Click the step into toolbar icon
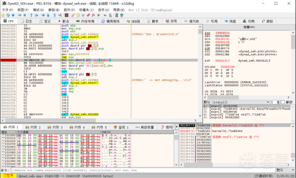296x178 pixels. tap(31, 15)
